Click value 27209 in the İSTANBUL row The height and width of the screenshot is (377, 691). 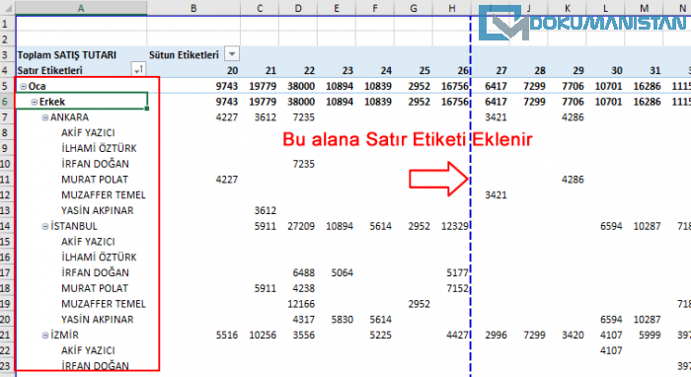tap(301, 226)
